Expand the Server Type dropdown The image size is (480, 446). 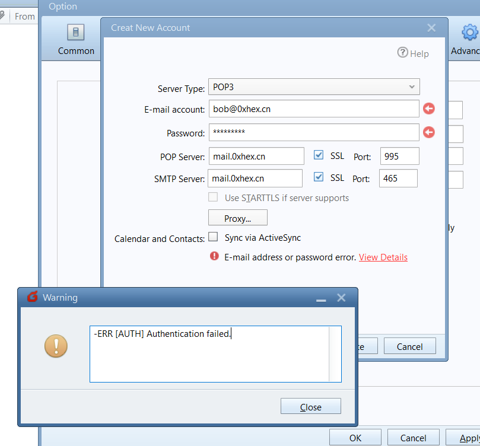pyautogui.click(x=411, y=87)
